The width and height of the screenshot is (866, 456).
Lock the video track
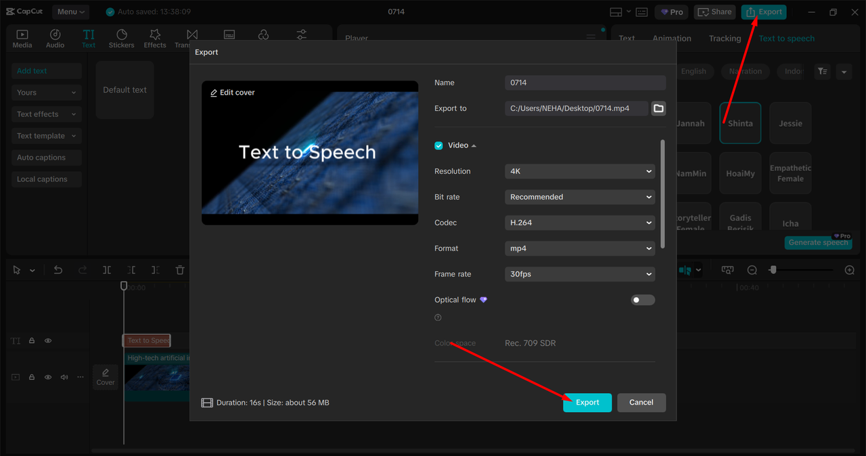pos(32,377)
